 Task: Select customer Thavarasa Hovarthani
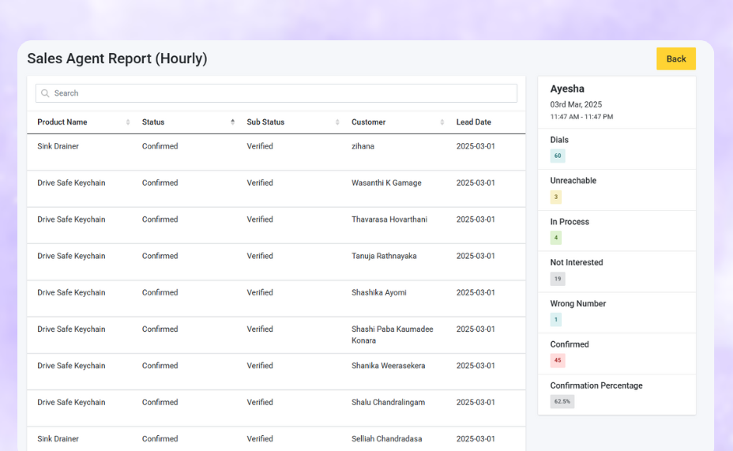coord(389,220)
